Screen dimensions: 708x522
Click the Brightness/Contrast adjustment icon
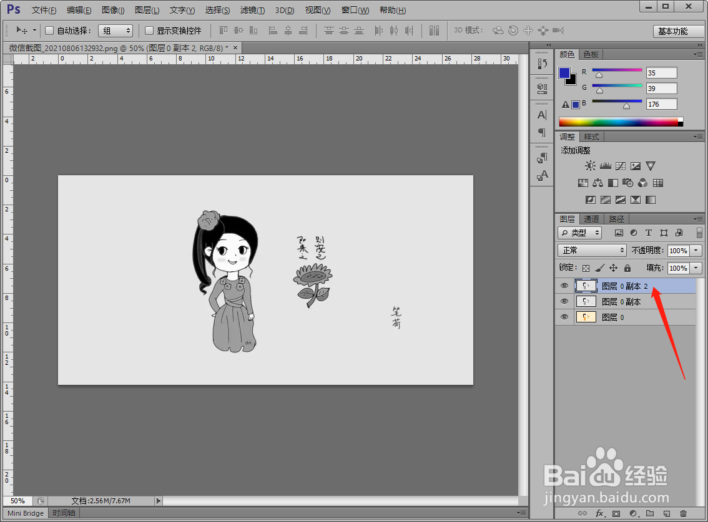pos(590,166)
